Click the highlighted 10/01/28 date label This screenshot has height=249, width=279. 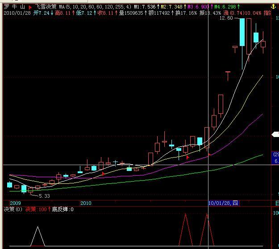224,203
